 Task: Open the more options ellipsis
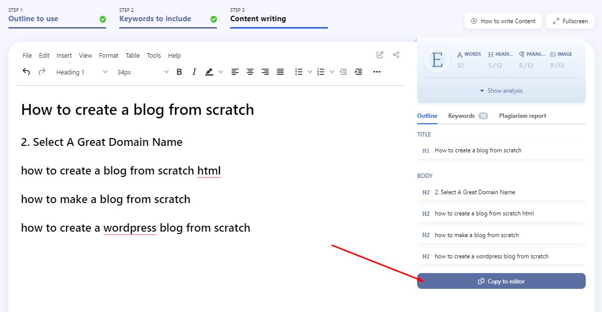point(377,72)
